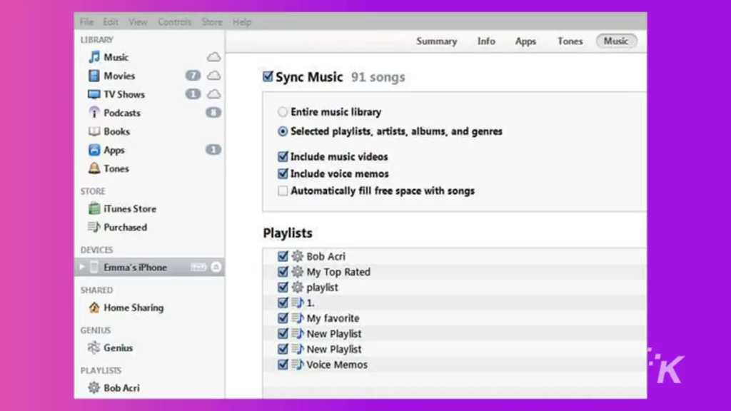Click music-note icon of My favorite playlist
The height and width of the screenshot is (411, 731).
tap(298, 318)
